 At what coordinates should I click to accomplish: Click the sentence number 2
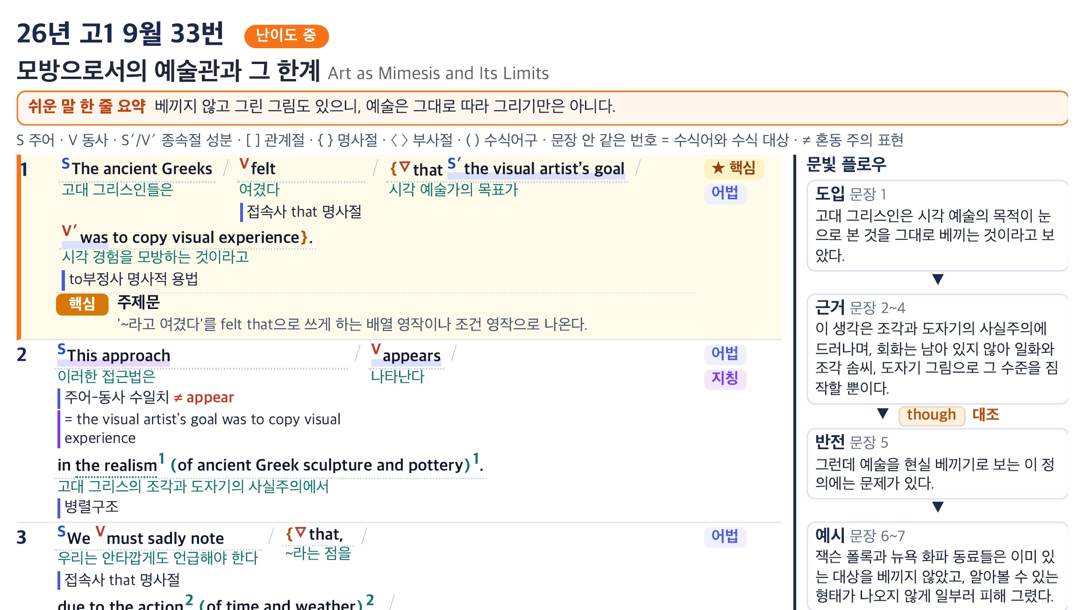[21, 355]
